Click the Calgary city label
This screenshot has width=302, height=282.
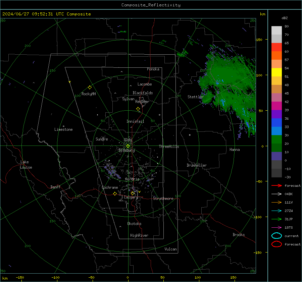pyautogui.click(x=131, y=197)
